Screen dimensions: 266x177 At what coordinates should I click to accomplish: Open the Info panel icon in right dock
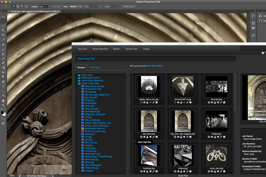pos(253,28)
